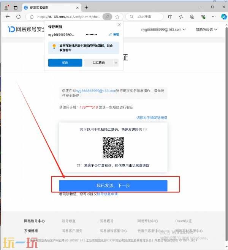This screenshot has height=250, width=228.
Task: Open split screen icon
Action: tap(170, 17)
